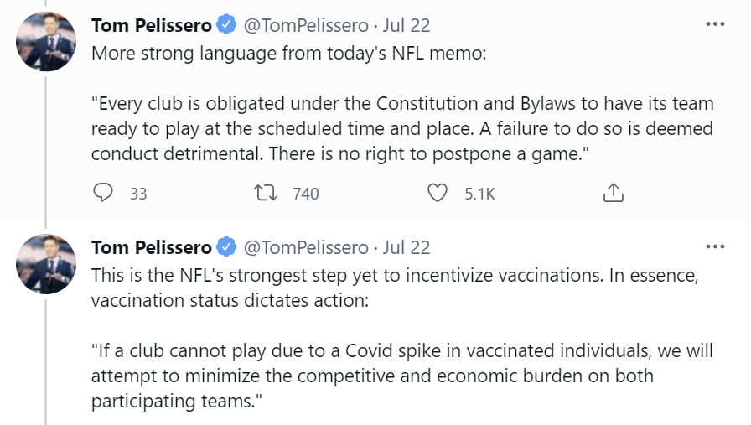Retweet the first Tom Pelissero tweet
Viewport: 751px width, 425px height.
[x=266, y=194]
